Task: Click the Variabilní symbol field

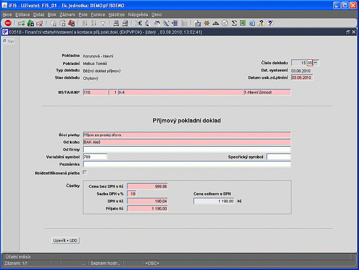Action: click(x=95, y=157)
